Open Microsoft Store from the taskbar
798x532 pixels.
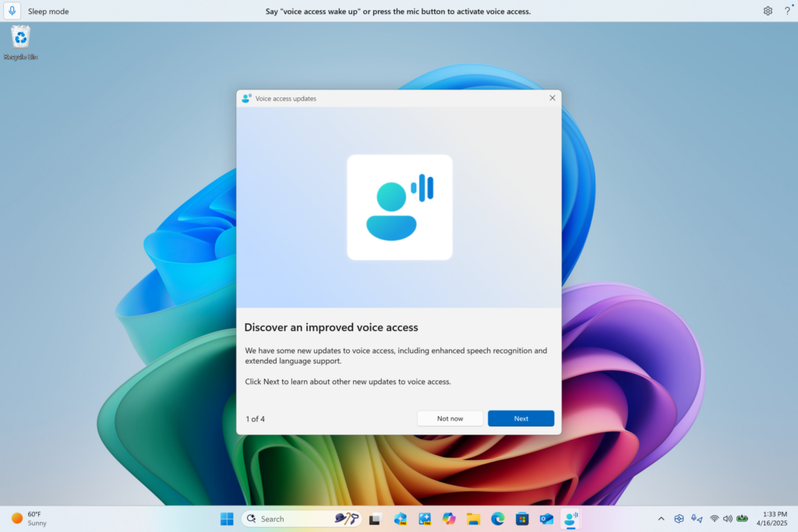521,518
